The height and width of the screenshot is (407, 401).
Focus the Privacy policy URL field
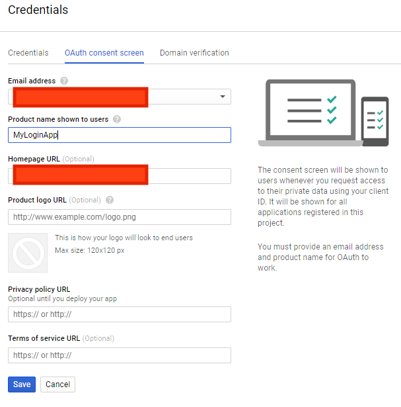point(120,314)
